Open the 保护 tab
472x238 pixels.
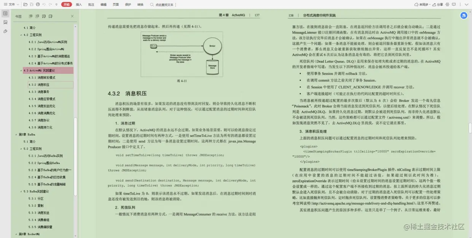[x=128, y=5]
